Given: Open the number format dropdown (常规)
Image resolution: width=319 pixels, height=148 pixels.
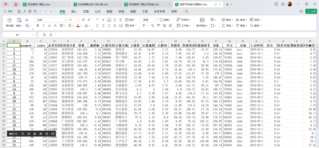Looking at the screenshot, I should pos(156,20).
